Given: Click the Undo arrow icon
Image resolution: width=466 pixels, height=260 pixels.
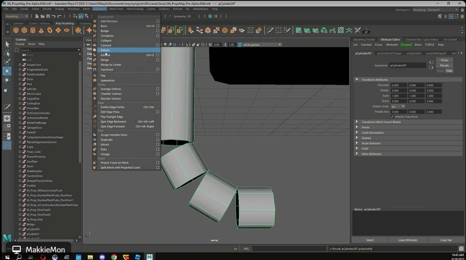Looking at the screenshot, I should 54,16.
